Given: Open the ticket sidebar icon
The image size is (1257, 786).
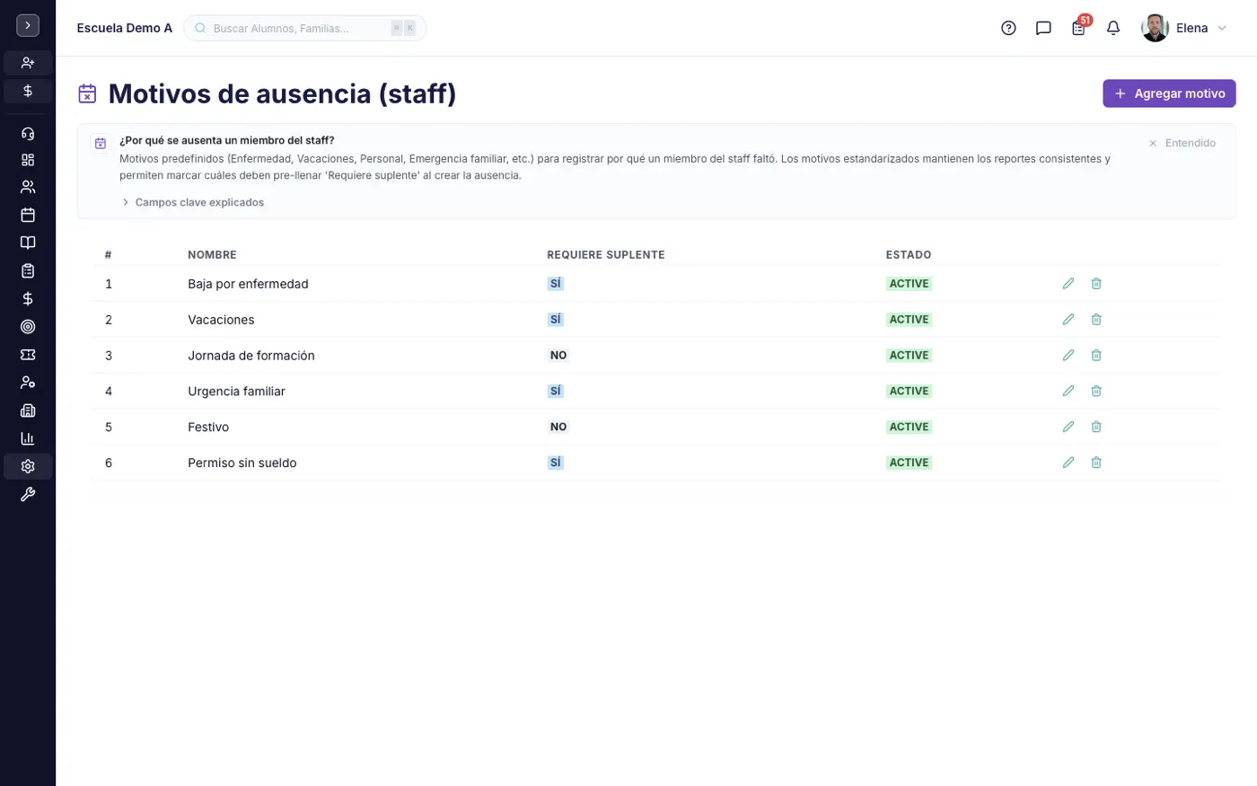Looking at the screenshot, I should (28, 354).
